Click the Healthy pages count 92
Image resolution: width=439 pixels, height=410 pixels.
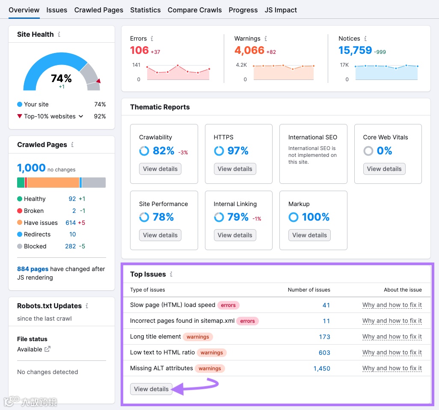(72, 199)
